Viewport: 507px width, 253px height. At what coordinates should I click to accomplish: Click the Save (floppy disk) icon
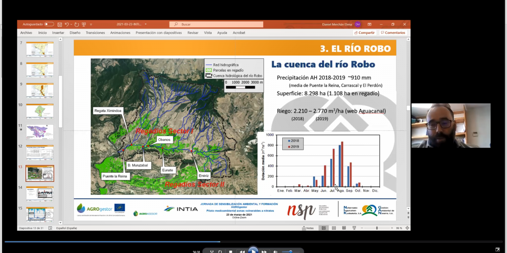(x=60, y=24)
